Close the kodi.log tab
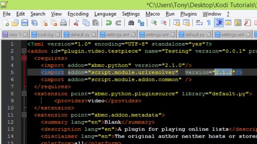This screenshot has width=257, height=144. tap(57, 35)
